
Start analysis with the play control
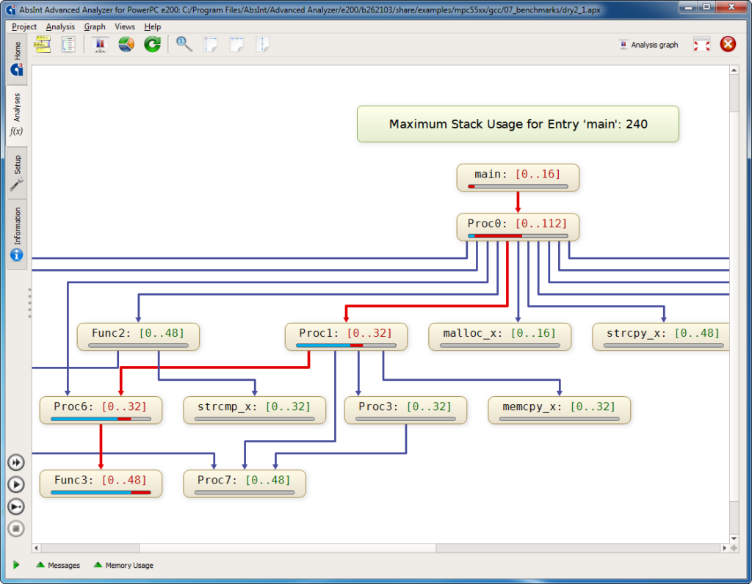coord(16,484)
